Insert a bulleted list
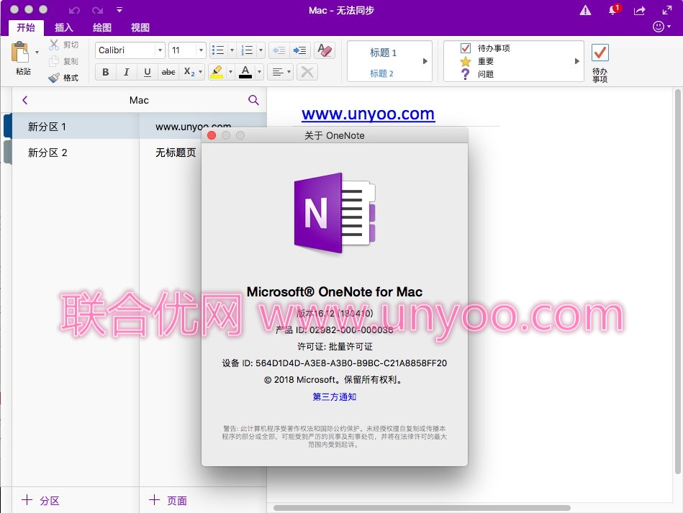 point(218,50)
